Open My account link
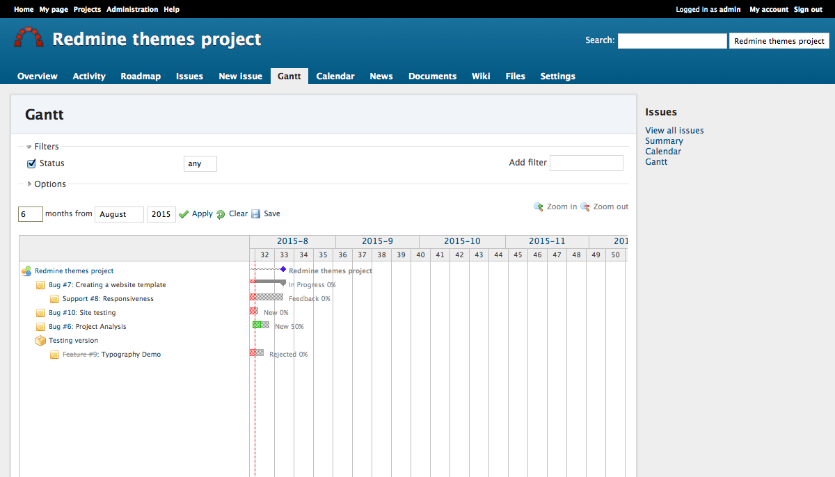The image size is (835, 477). [769, 9]
